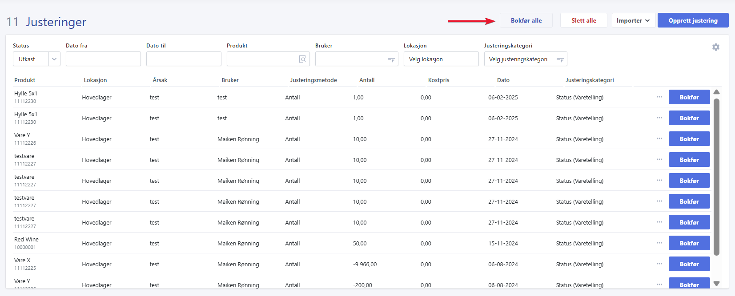This screenshot has width=735, height=296.
Task: Expand the Status dropdown showing Utkast
Action: [x=54, y=59]
